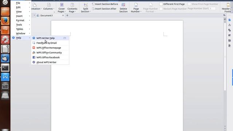Open the blank document dock icon

coord(5,49)
